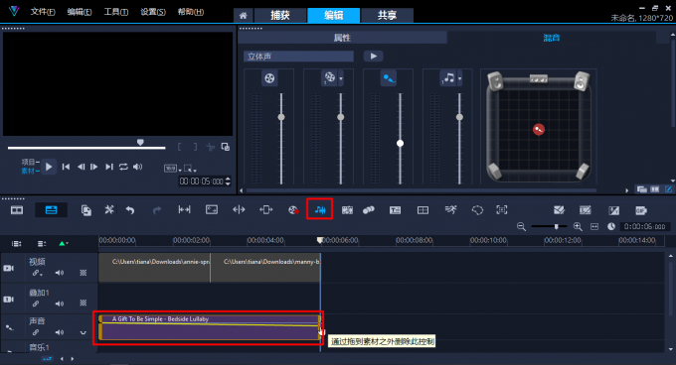This screenshot has height=365, width=676.
Task: Click the play button in preview panel
Action: tap(49, 167)
